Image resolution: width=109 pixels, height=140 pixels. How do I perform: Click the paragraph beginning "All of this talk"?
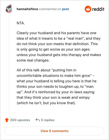(x=56, y=86)
